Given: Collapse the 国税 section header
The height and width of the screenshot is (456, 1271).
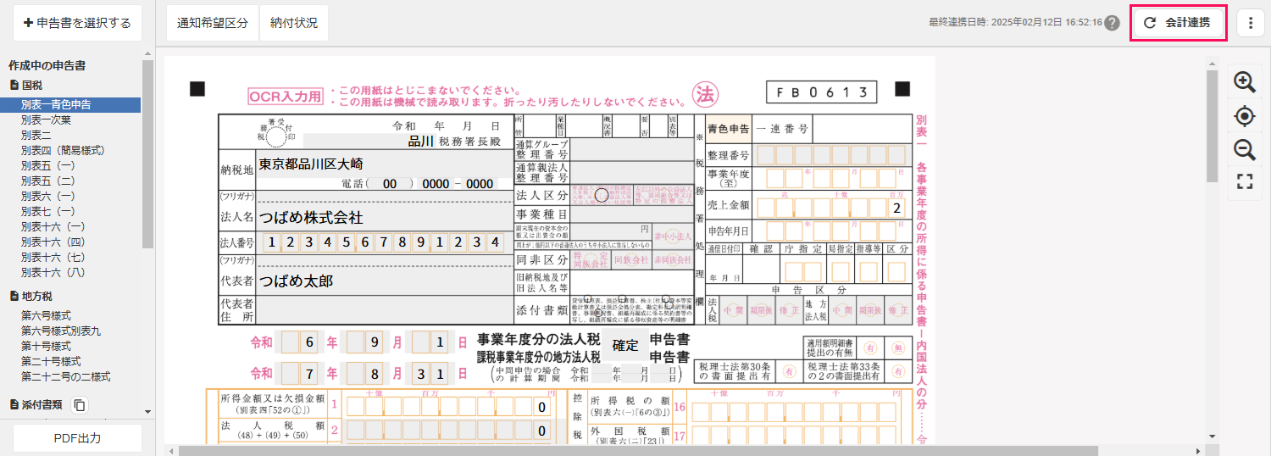Looking at the screenshot, I should [25, 86].
